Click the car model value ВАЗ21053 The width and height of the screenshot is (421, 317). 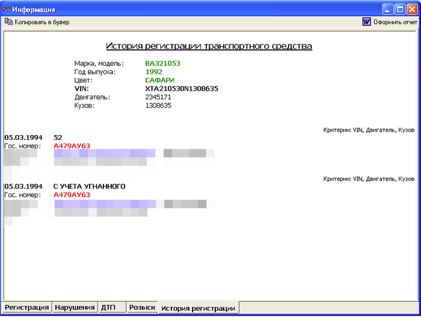162,63
